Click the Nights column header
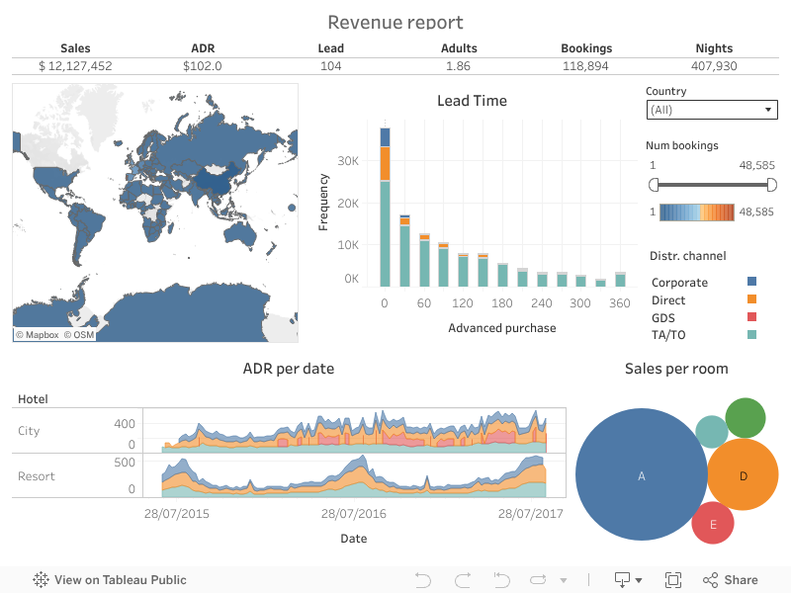 tap(714, 48)
